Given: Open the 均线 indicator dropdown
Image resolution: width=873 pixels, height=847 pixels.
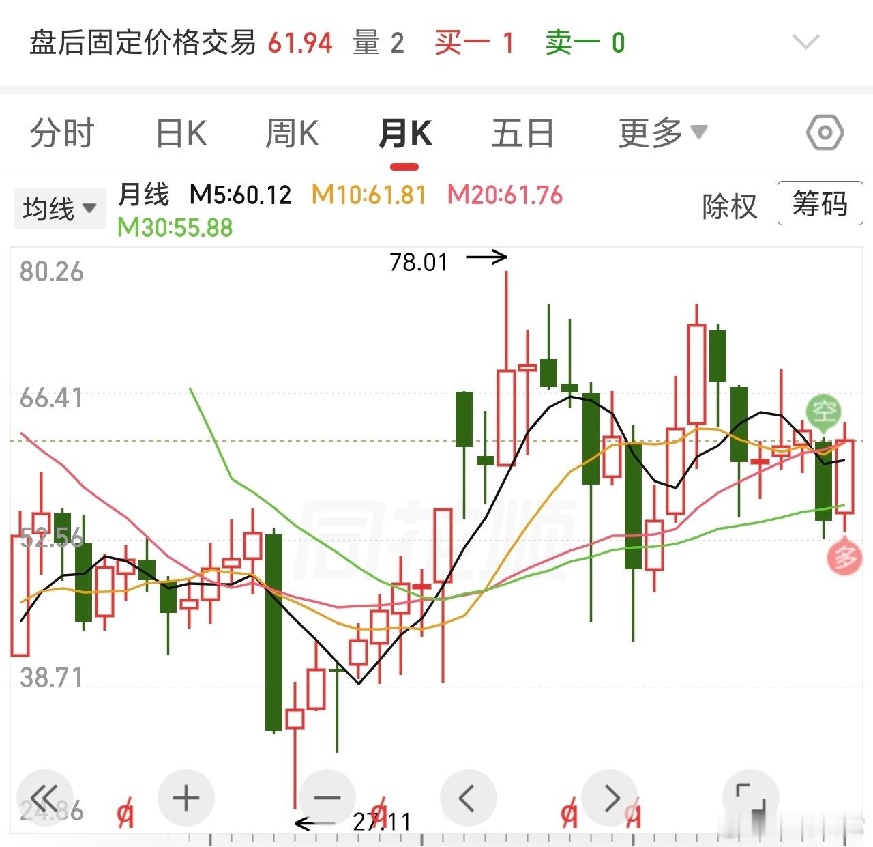Looking at the screenshot, I should 60,207.
